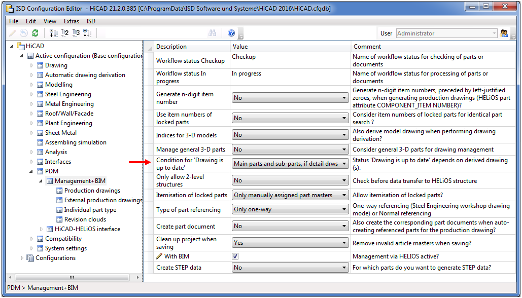Expand all tree levels via toolbar icon

click(87, 33)
